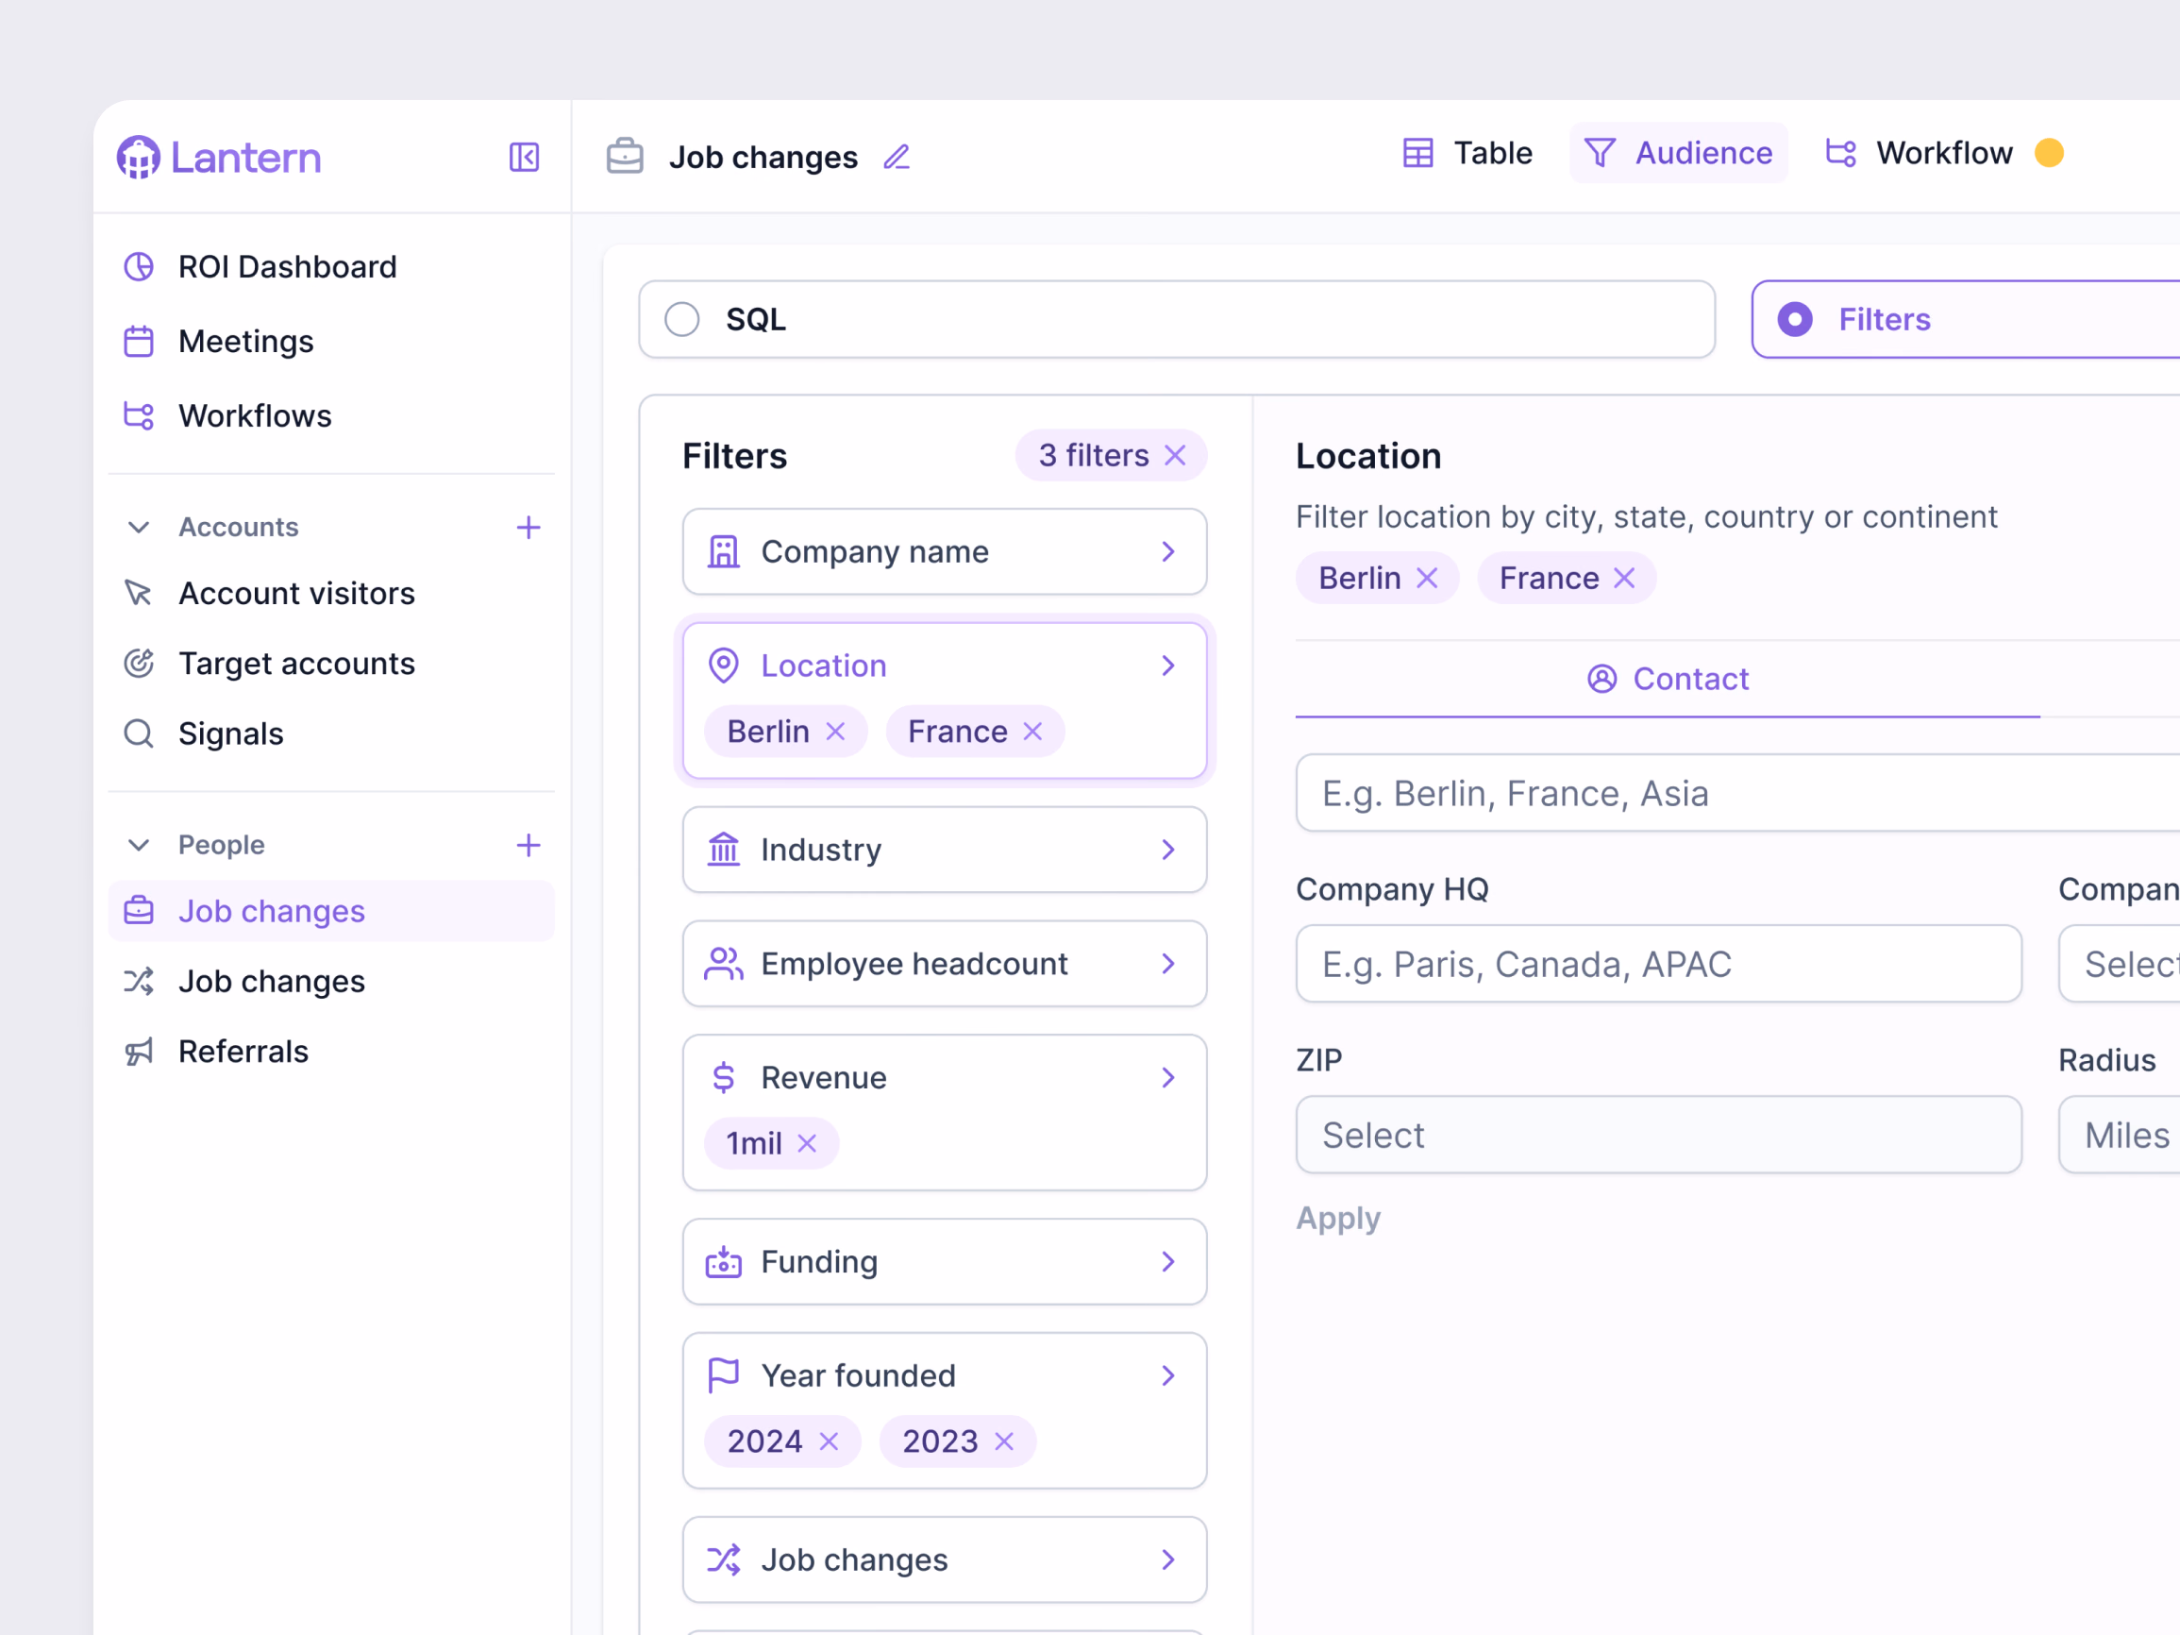
Task: Add a new People item plus icon
Action: click(528, 845)
